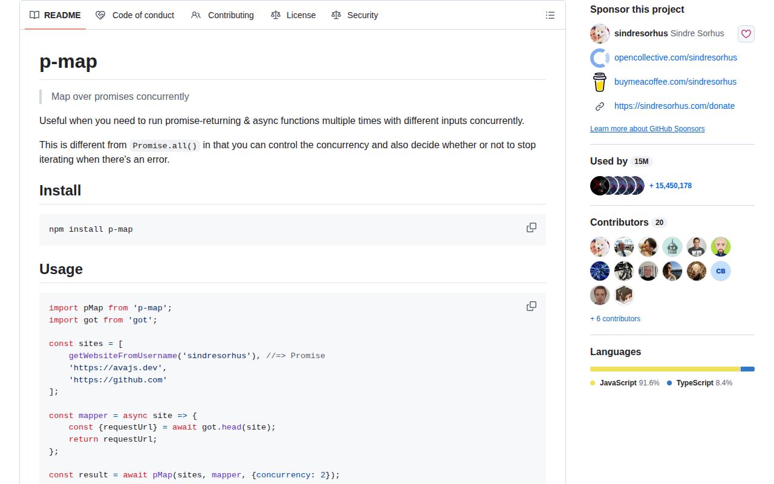Viewport: 774px width, 484px height.
Task: Click the yellow JavaScript language bar segment
Action: pos(665,369)
